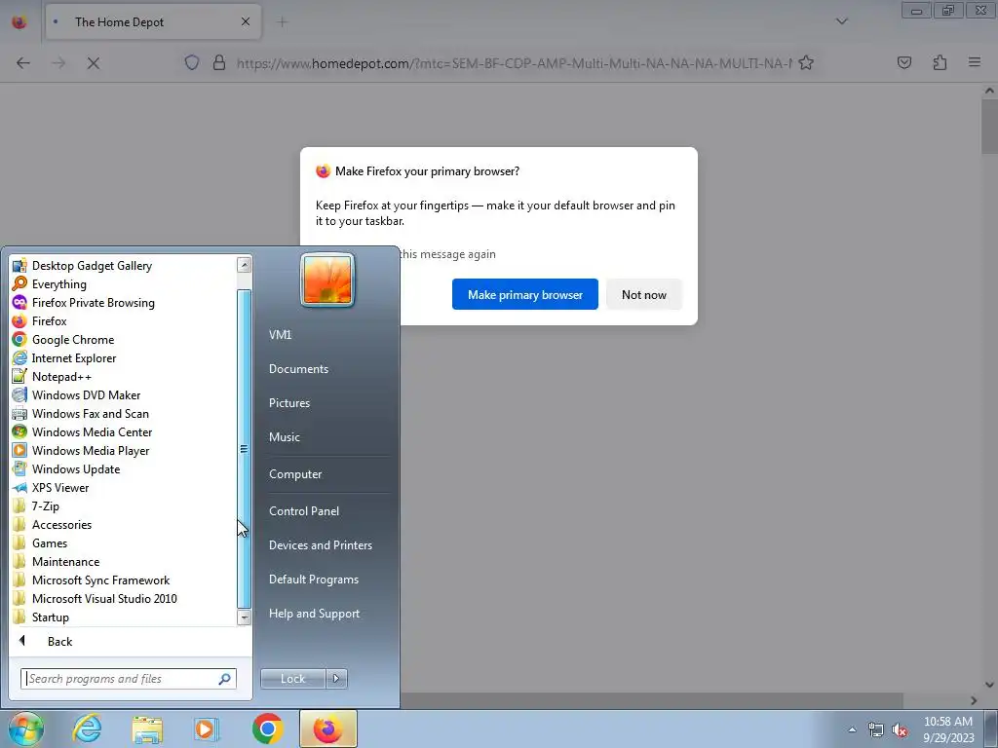Click the Lock button
This screenshot has width=998, height=748.
click(292, 679)
